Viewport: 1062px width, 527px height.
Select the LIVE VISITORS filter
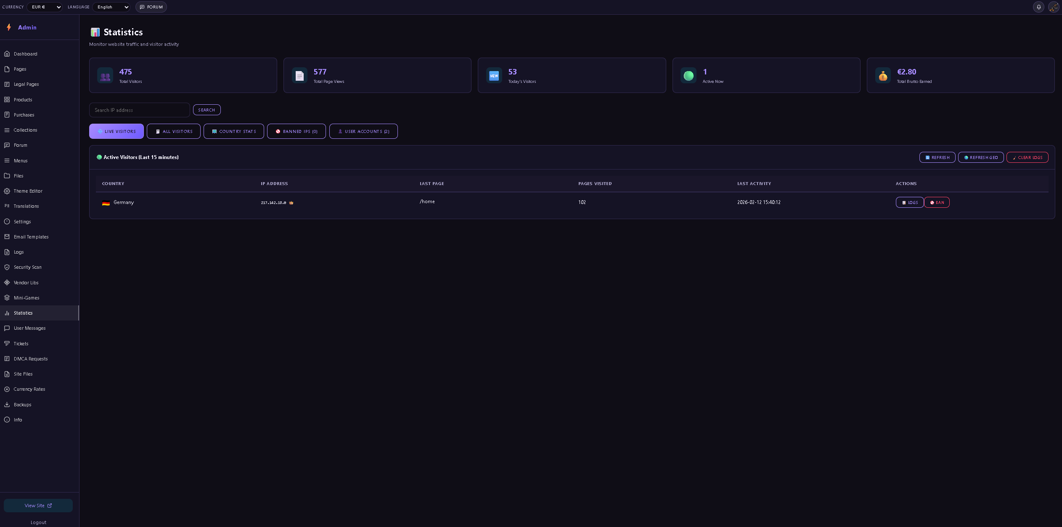[116, 131]
